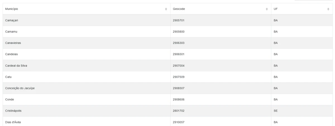Select the Camamu municipality cell
Image resolution: width=335 pixels, height=126 pixels.
(x=87, y=32)
